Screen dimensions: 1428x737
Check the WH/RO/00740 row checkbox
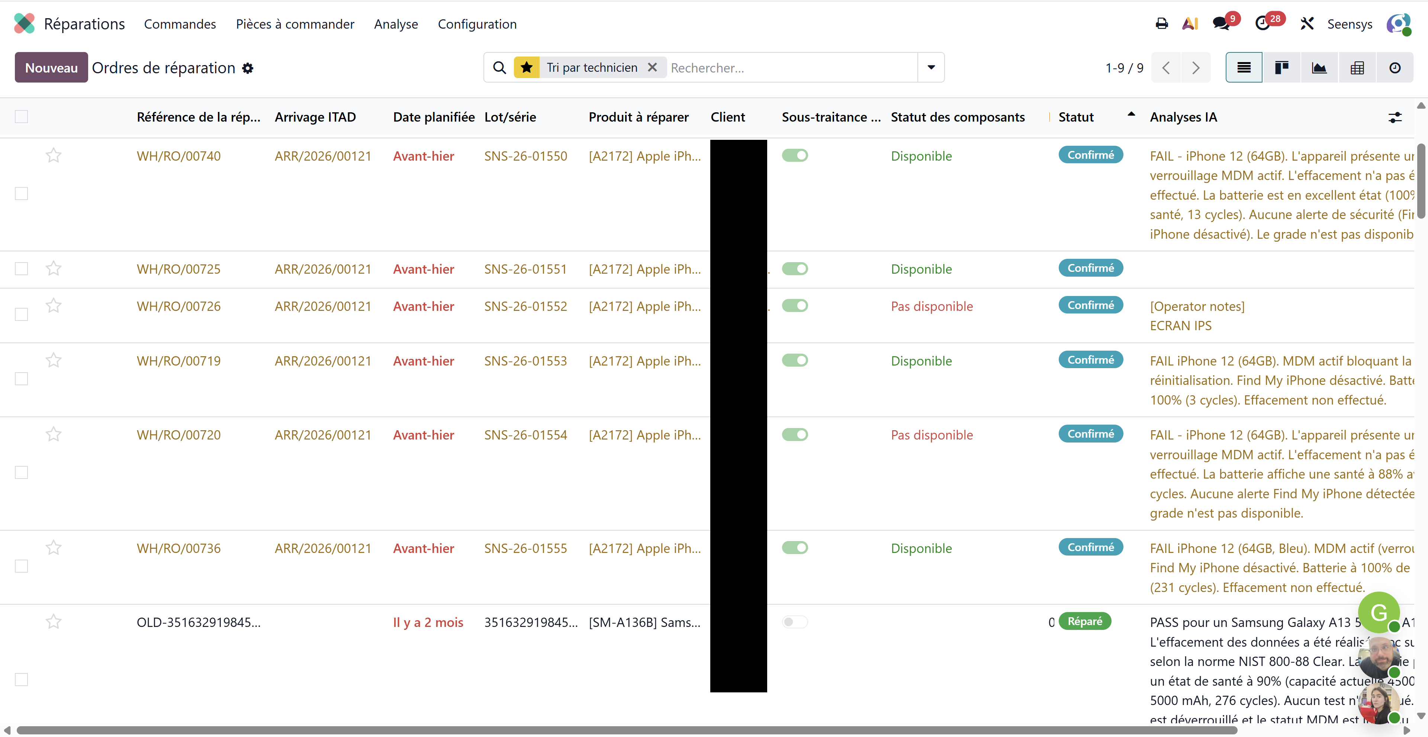pyautogui.click(x=21, y=193)
